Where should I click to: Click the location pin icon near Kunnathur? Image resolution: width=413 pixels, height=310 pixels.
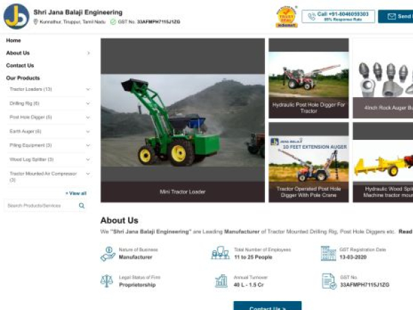click(36, 22)
